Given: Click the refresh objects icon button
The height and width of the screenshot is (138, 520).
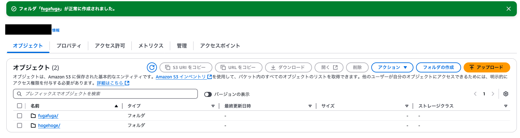Looking at the screenshot, I should click(152, 67).
